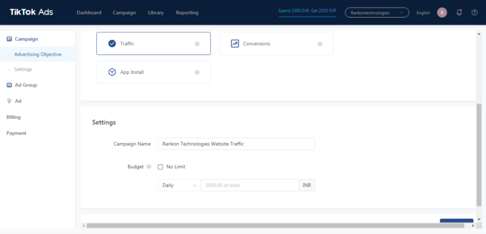
Task: Click the Campaign sidebar icon
Action: click(x=9, y=39)
